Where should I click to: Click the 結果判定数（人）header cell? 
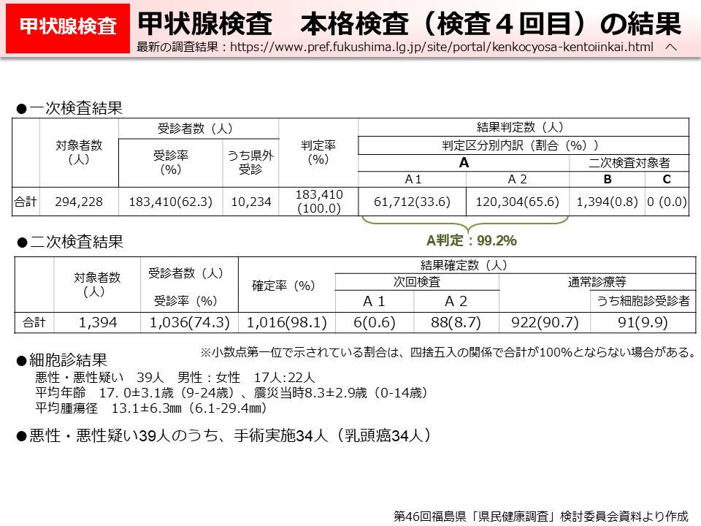(x=521, y=126)
